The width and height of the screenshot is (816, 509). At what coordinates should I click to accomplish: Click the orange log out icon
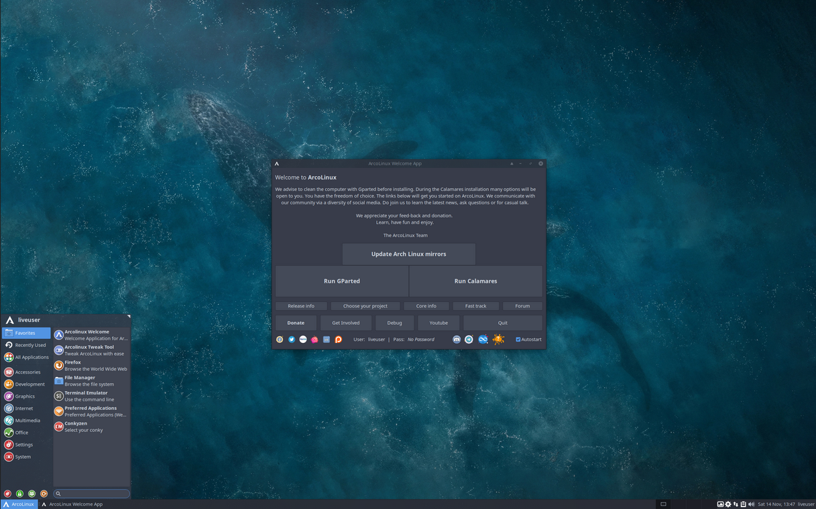coord(44,494)
